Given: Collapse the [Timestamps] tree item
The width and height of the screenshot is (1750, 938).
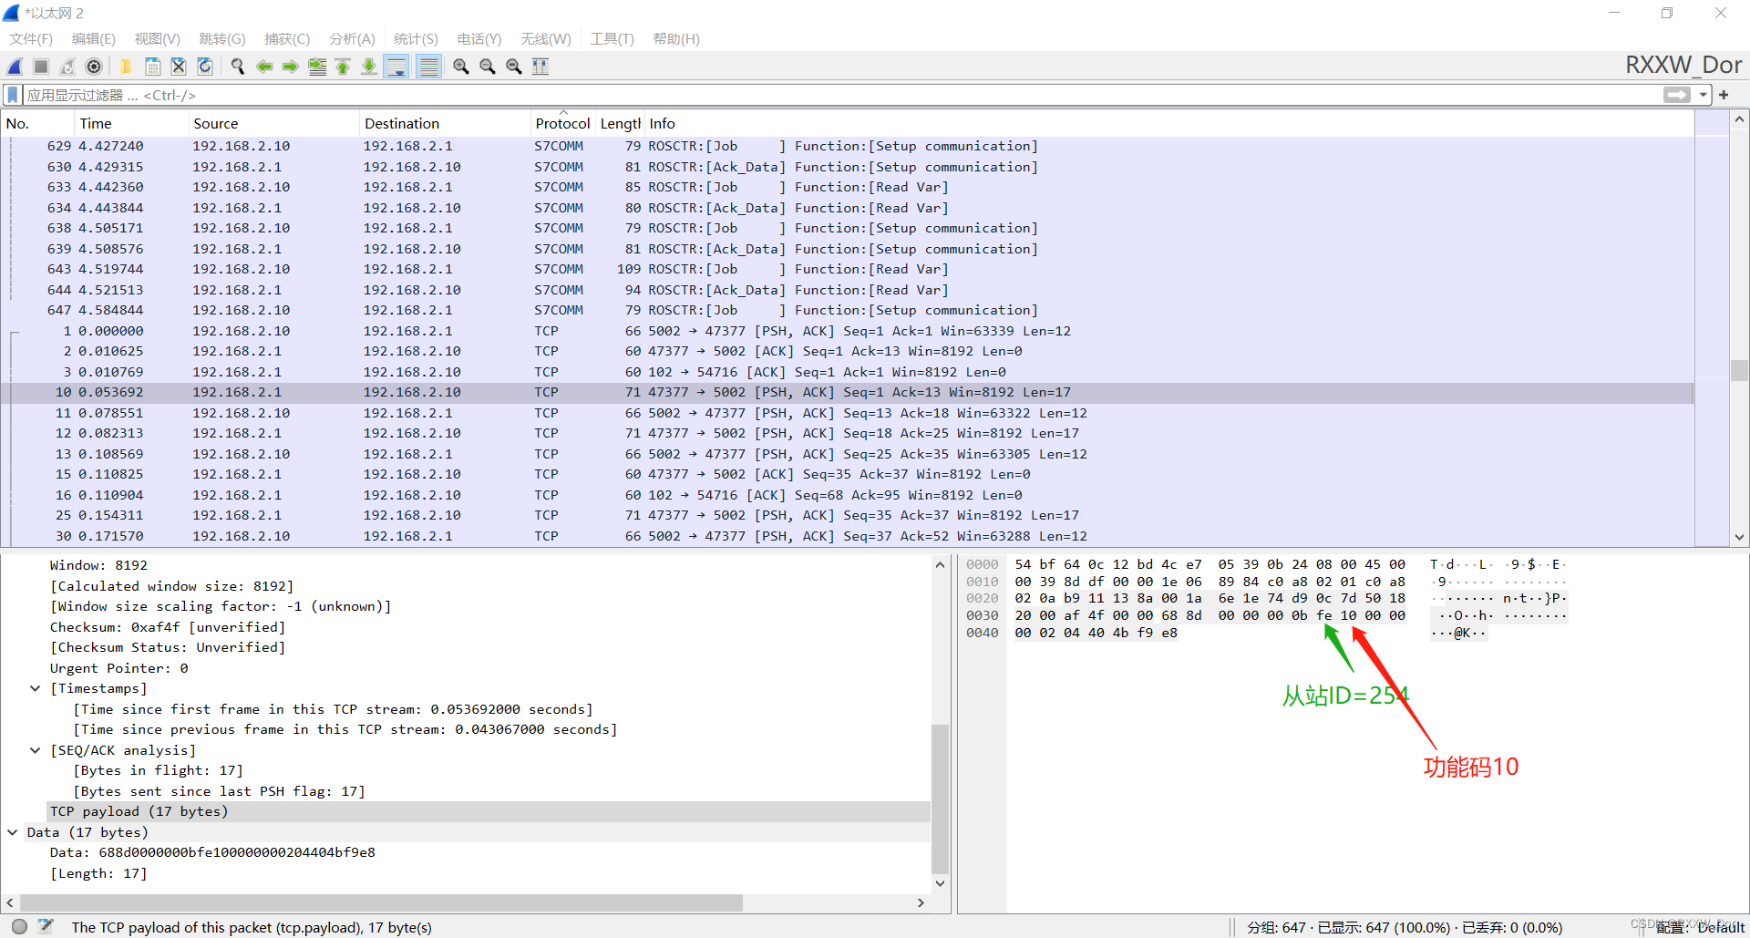Looking at the screenshot, I should coord(36,688).
